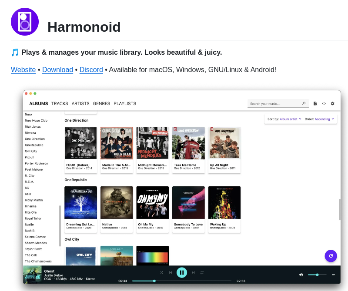348x291 pixels.
Task: Mute the volume
Action: pos(301,274)
